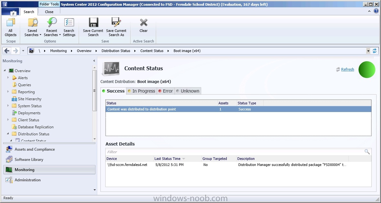The width and height of the screenshot is (381, 203).
Task: Open the Database Replication node
Action: click(36, 127)
